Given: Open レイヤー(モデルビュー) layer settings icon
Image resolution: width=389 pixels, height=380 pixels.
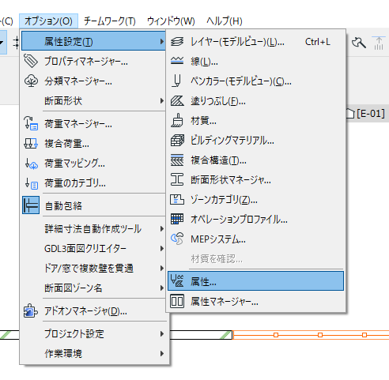Looking at the screenshot, I should (x=177, y=42).
